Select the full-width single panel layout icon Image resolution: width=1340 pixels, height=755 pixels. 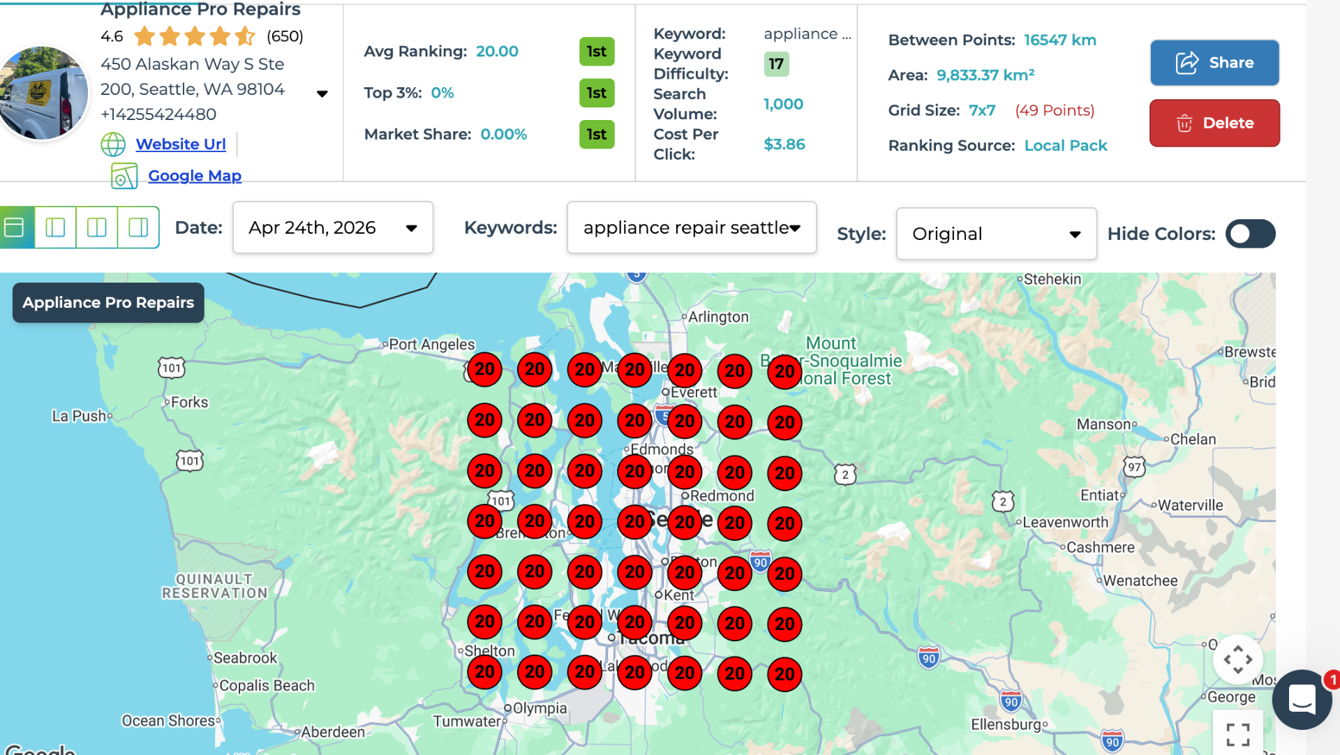(15, 227)
